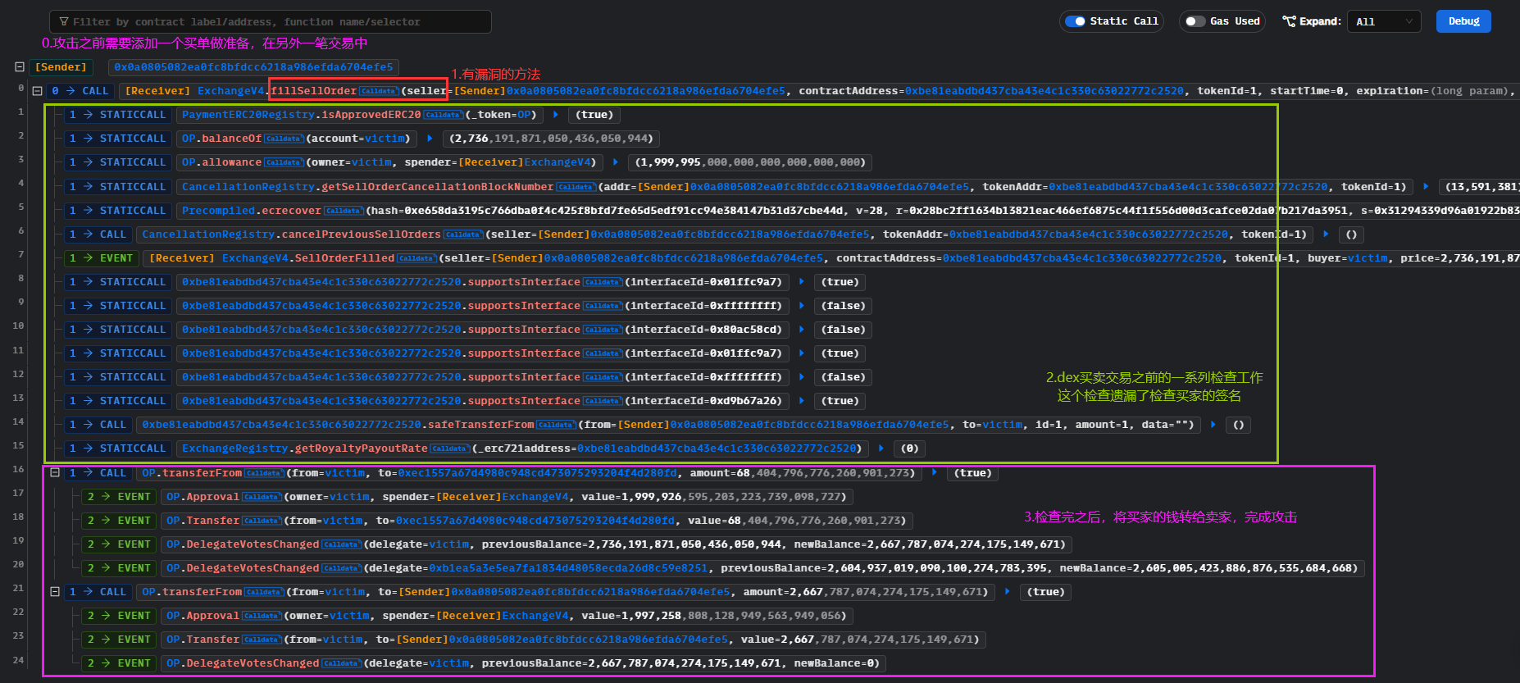Show Calldata for getSellOrderCancellationBlockNumber
The image size is (1520, 683).
click(x=576, y=187)
